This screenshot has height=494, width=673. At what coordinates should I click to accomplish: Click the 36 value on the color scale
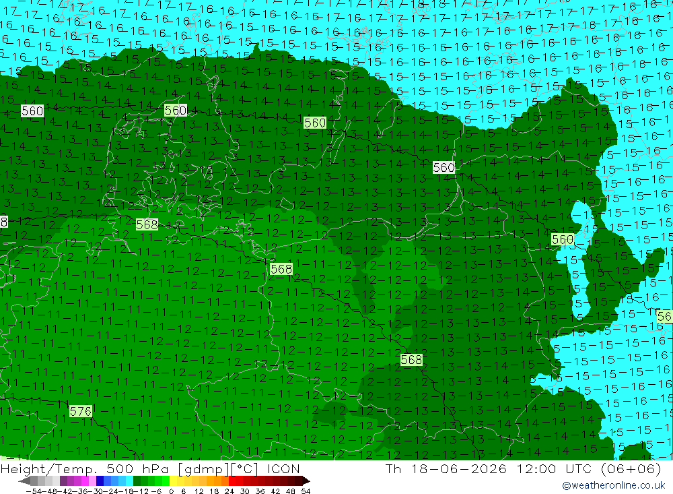[260, 491]
